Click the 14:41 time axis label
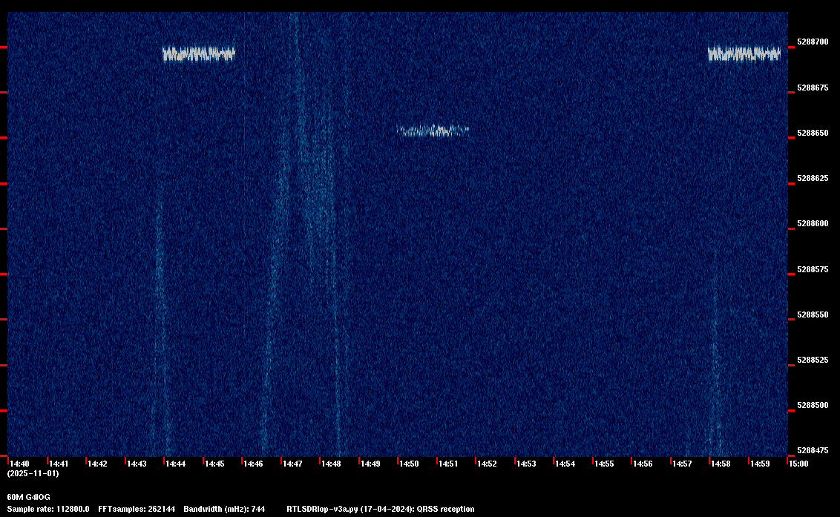840x517 pixels. pos(59,464)
